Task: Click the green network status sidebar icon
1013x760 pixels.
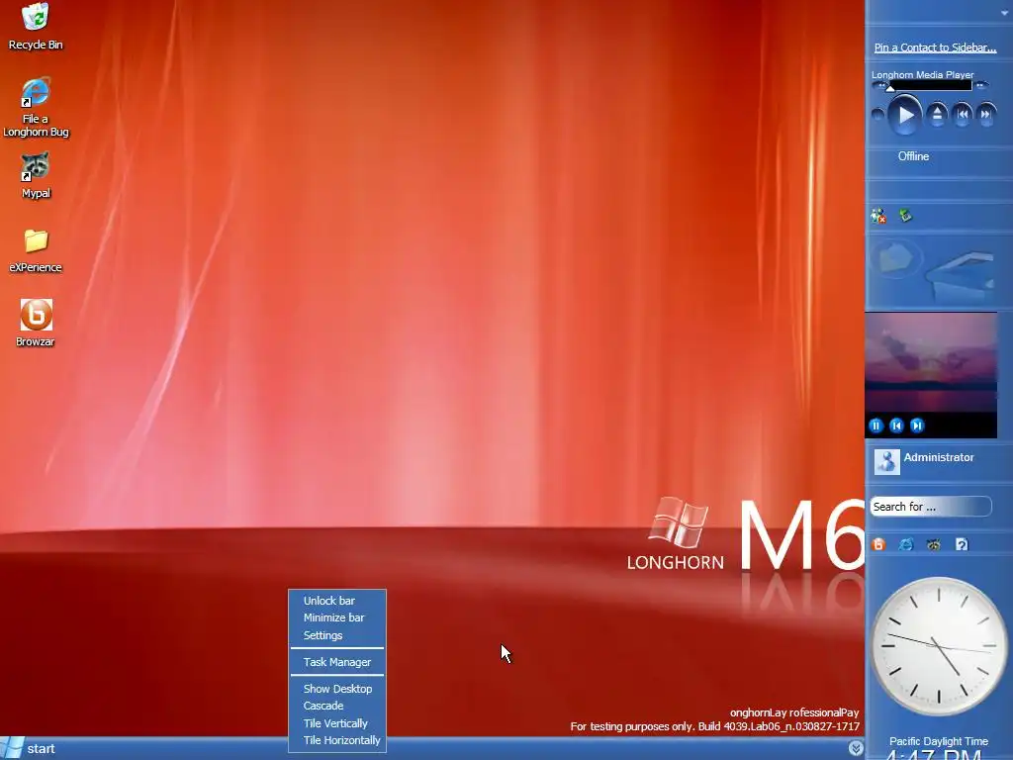Action: [906, 215]
